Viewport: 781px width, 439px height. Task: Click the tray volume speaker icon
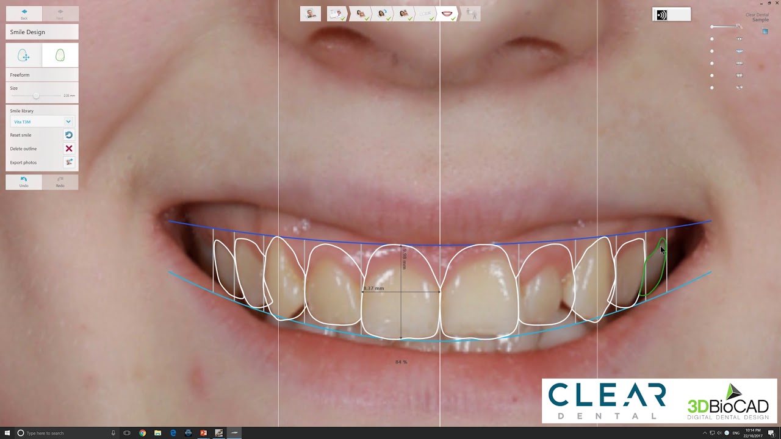tap(719, 433)
